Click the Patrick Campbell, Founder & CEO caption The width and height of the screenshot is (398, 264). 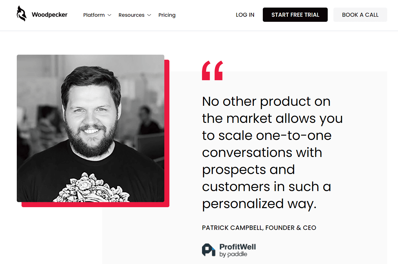(259, 228)
